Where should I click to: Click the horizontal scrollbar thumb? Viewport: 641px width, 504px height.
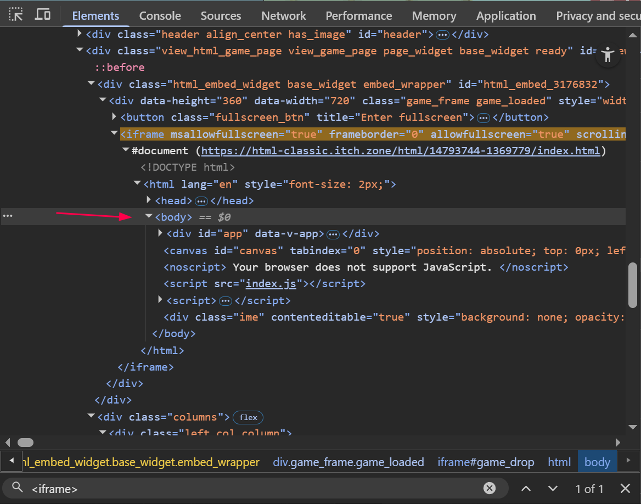click(x=25, y=442)
